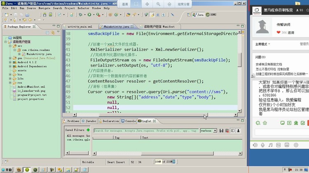Open the Navigate menu
309x173 pixels.
click(x=44, y=8)
